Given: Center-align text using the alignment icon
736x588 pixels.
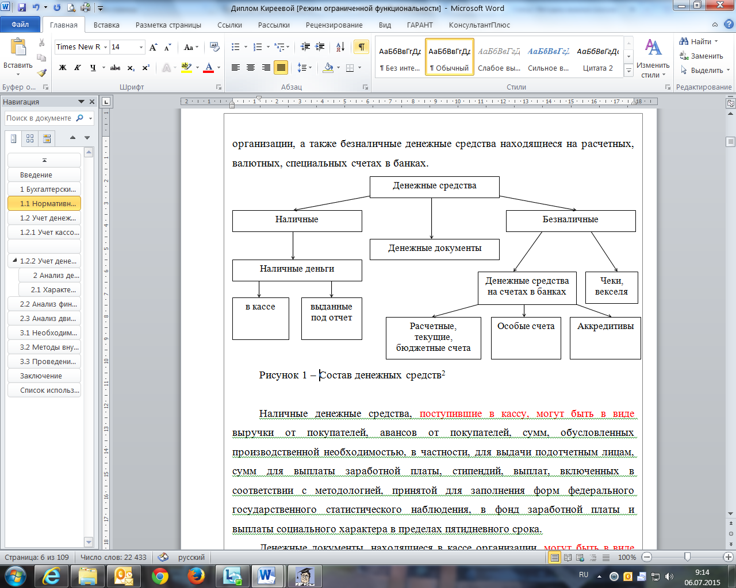Looking at the screenshot, I should click(x=251, y=68).
